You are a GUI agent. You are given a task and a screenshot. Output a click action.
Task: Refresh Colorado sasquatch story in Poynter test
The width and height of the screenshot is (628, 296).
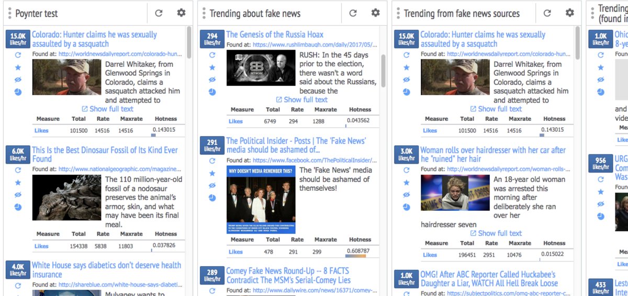pos(18,55)
